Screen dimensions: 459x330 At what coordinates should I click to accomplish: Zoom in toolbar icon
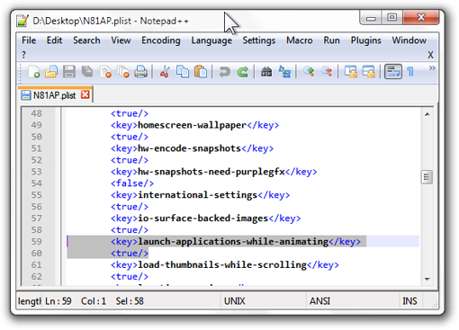[309, 72]
